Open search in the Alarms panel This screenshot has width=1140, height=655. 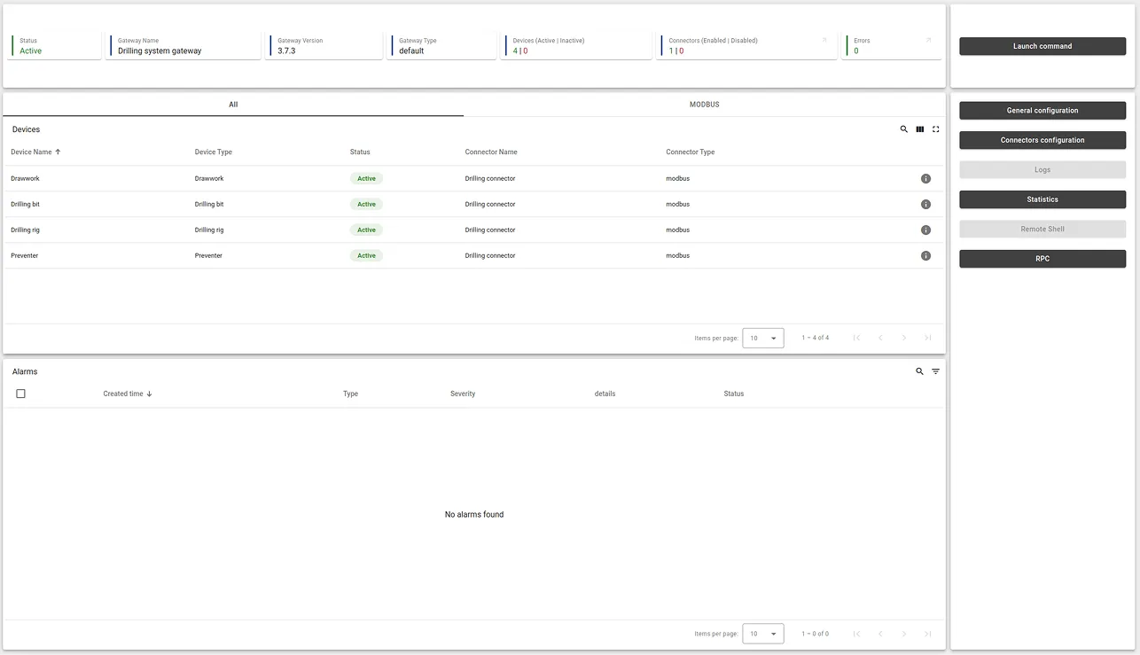click(919, 371)
